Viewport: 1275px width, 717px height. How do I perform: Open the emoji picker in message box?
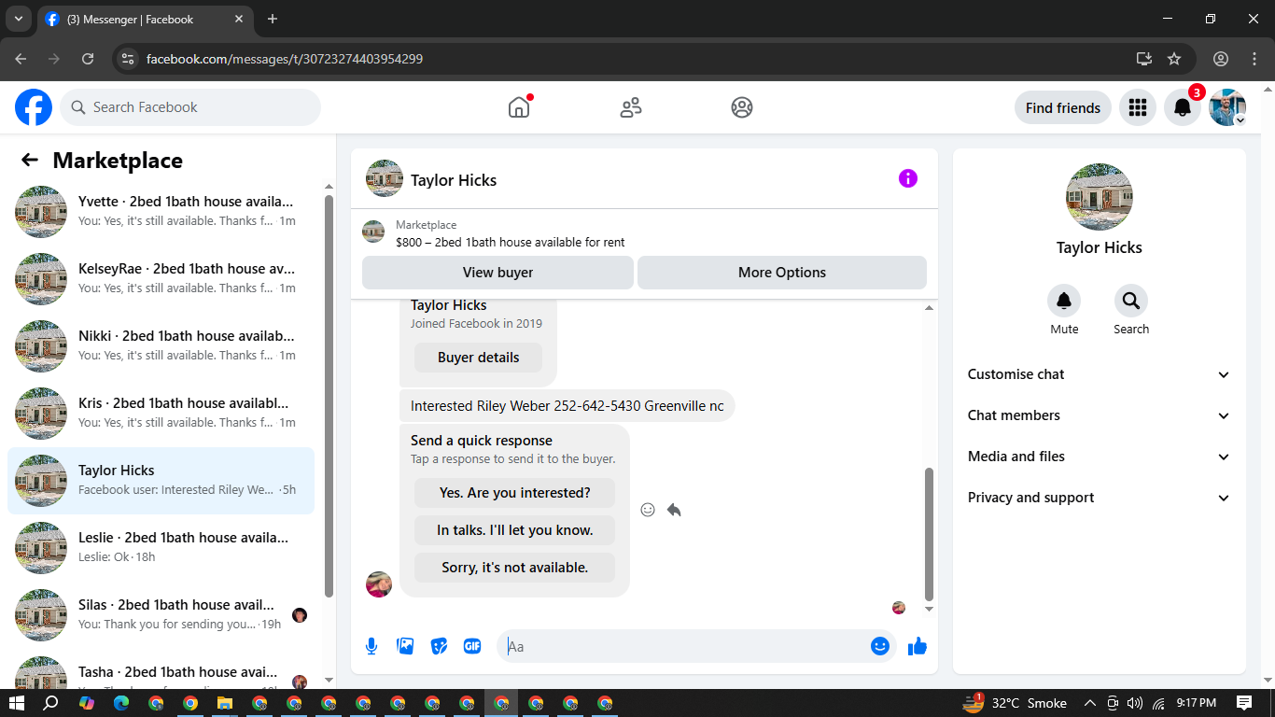coord(879,646)
